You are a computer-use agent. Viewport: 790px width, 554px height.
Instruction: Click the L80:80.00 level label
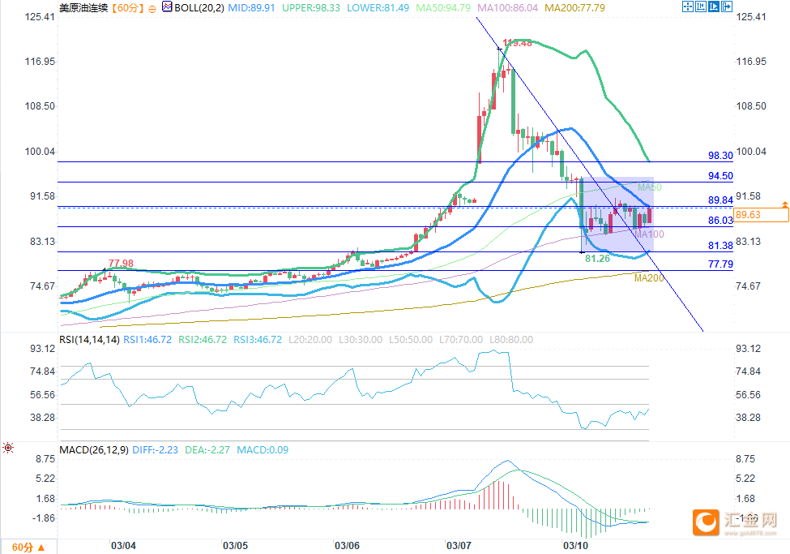(x=511, y=340)
